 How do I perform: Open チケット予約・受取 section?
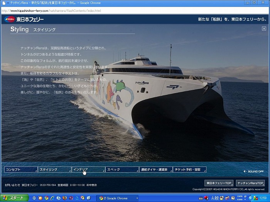(190, 170)
